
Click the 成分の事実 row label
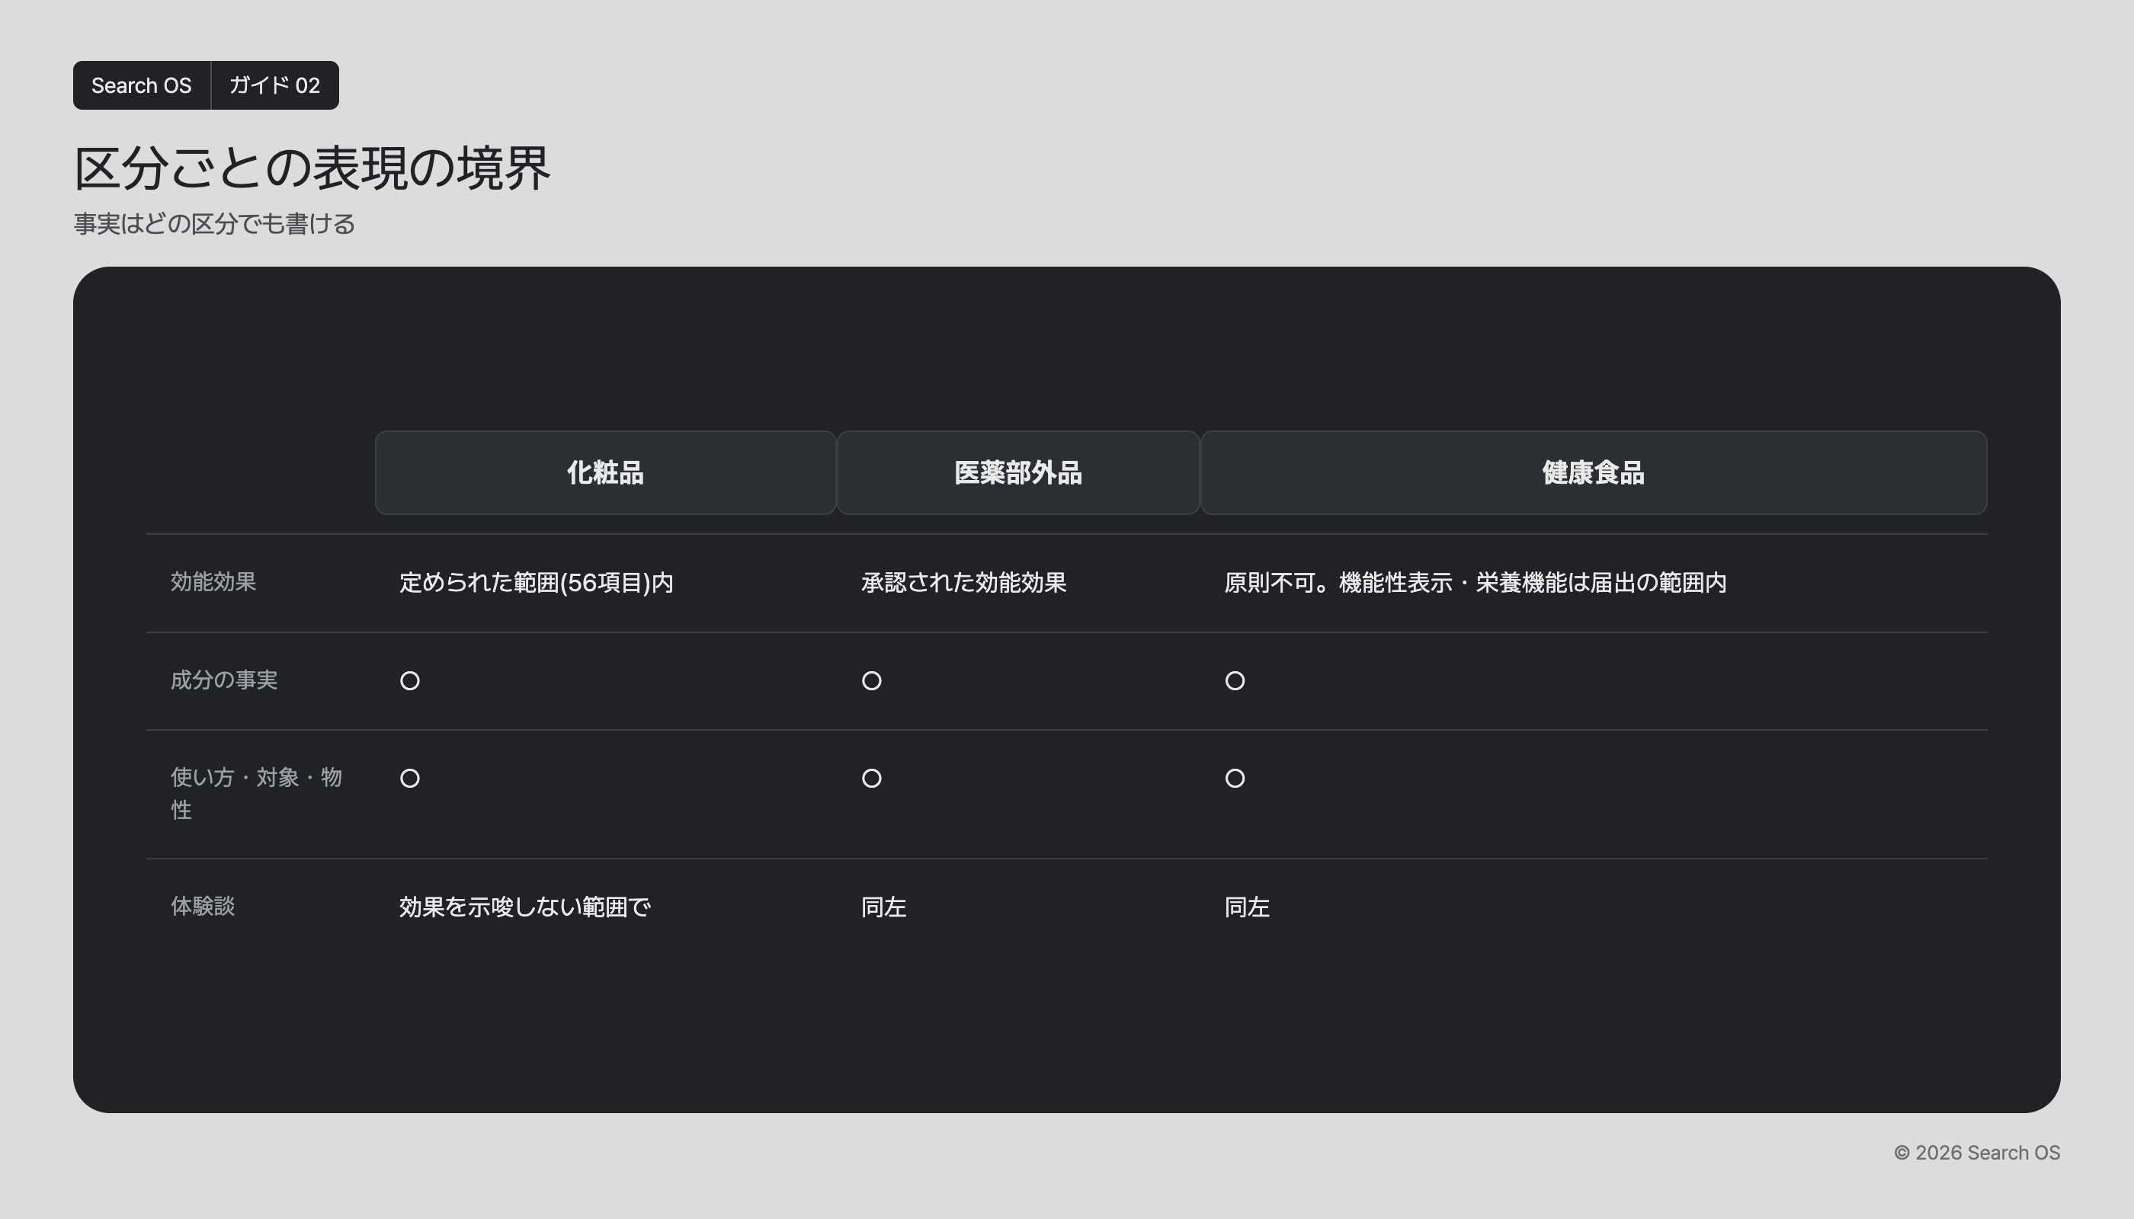pyautogui.click(x=223, y=680)
